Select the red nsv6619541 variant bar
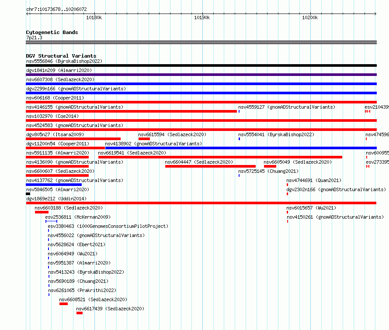The image size is (389, 330). tap(220, 157)
